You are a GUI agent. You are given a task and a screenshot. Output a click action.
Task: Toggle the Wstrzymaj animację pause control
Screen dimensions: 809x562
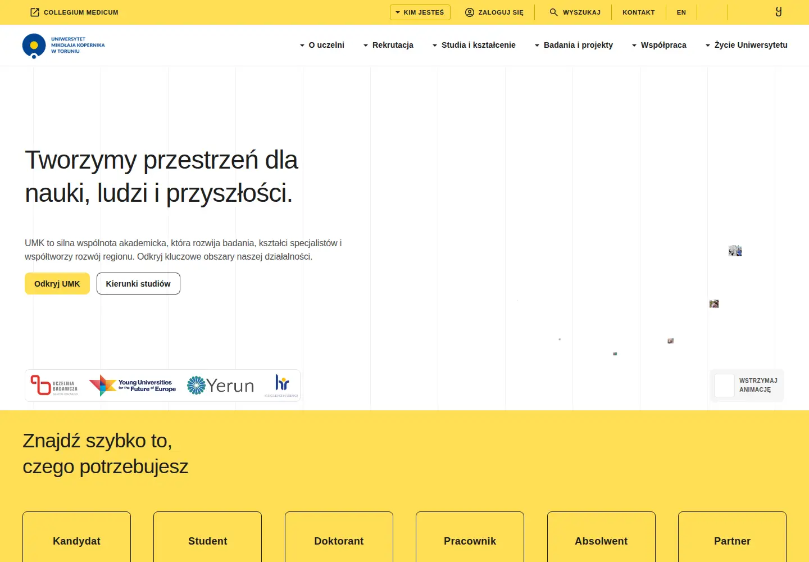[x=747, y=386]
